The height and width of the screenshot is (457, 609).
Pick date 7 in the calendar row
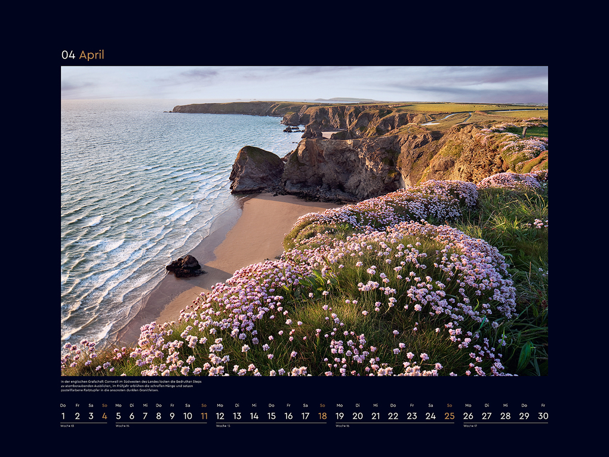click(x=145, y=416)
